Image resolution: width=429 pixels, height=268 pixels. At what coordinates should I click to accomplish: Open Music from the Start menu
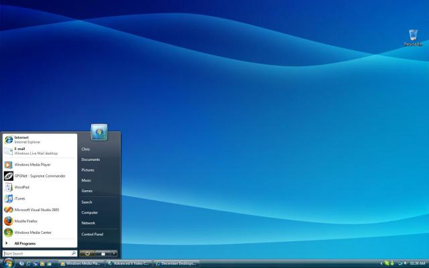pyautogui.click(x=86, y=180)
